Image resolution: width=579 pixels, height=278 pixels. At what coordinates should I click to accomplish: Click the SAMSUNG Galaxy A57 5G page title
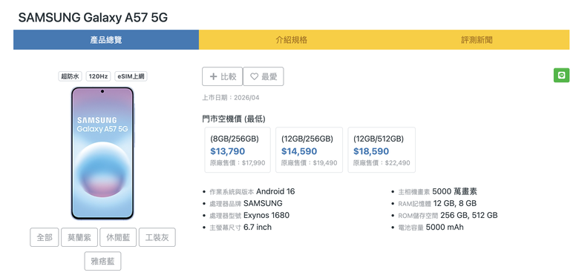point(93,17)
